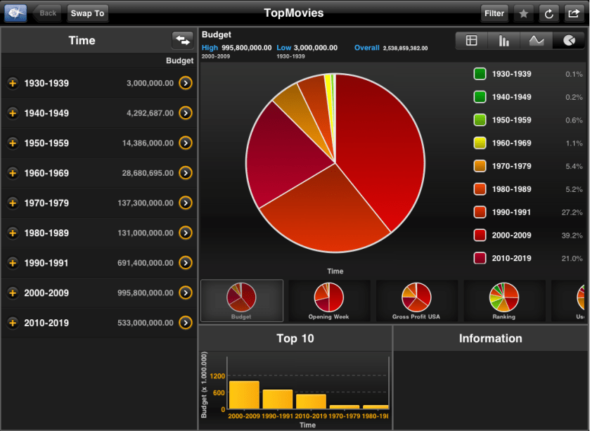Screen dimensions: 590x431
Task: Switch to bar chart view
Action: (504, 41)
